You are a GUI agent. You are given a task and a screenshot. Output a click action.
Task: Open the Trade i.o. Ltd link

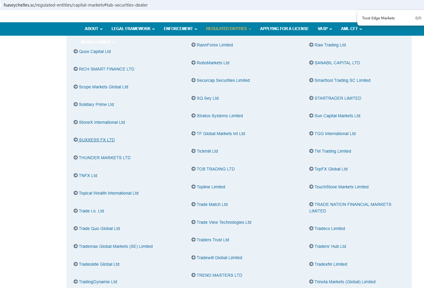click(91, 211)
